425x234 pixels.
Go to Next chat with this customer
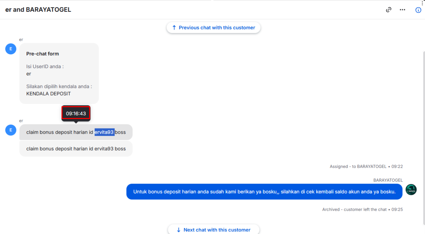(x=213, y=229)
